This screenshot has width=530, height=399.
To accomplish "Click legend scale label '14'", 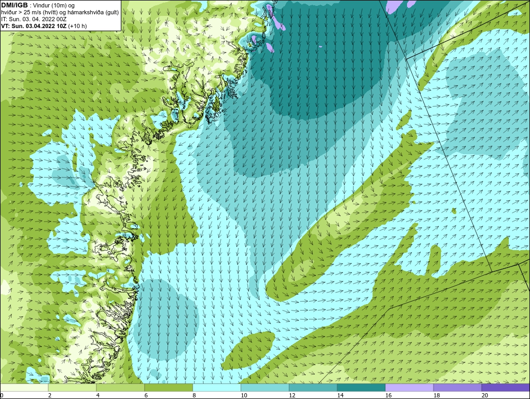I will [x=340, y=395].
